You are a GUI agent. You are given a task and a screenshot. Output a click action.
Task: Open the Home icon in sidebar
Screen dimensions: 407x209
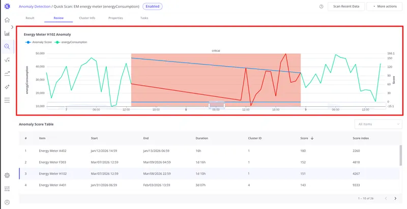pos(7,20)
